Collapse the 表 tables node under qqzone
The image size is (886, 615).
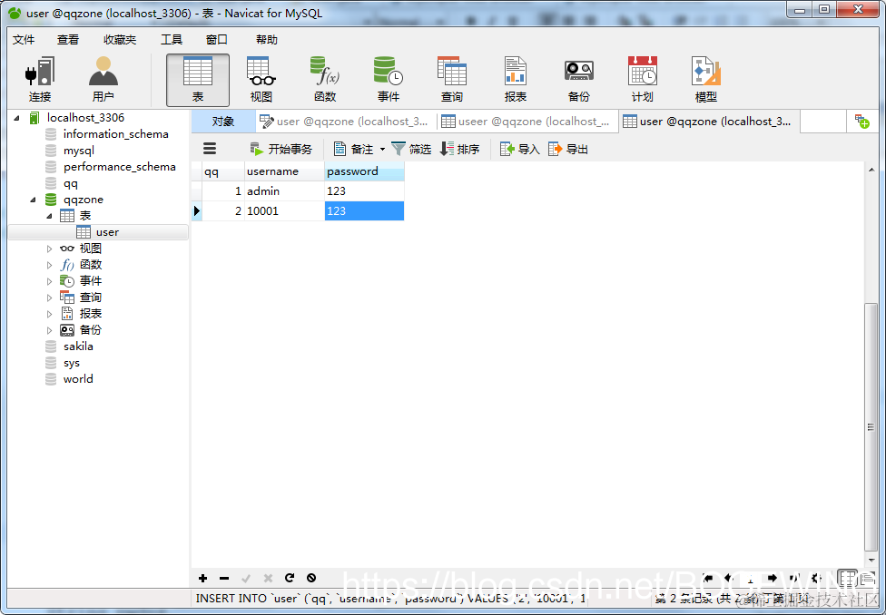point(49,216)
